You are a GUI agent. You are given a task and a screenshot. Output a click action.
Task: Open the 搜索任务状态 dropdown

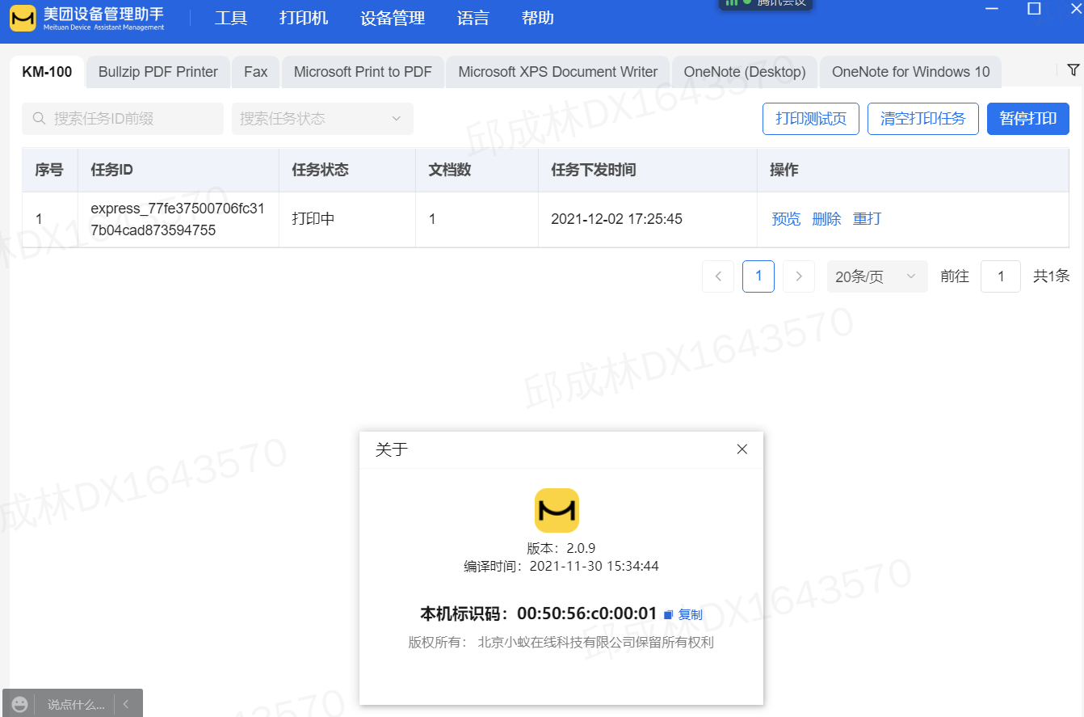click(x=321, y=119)
